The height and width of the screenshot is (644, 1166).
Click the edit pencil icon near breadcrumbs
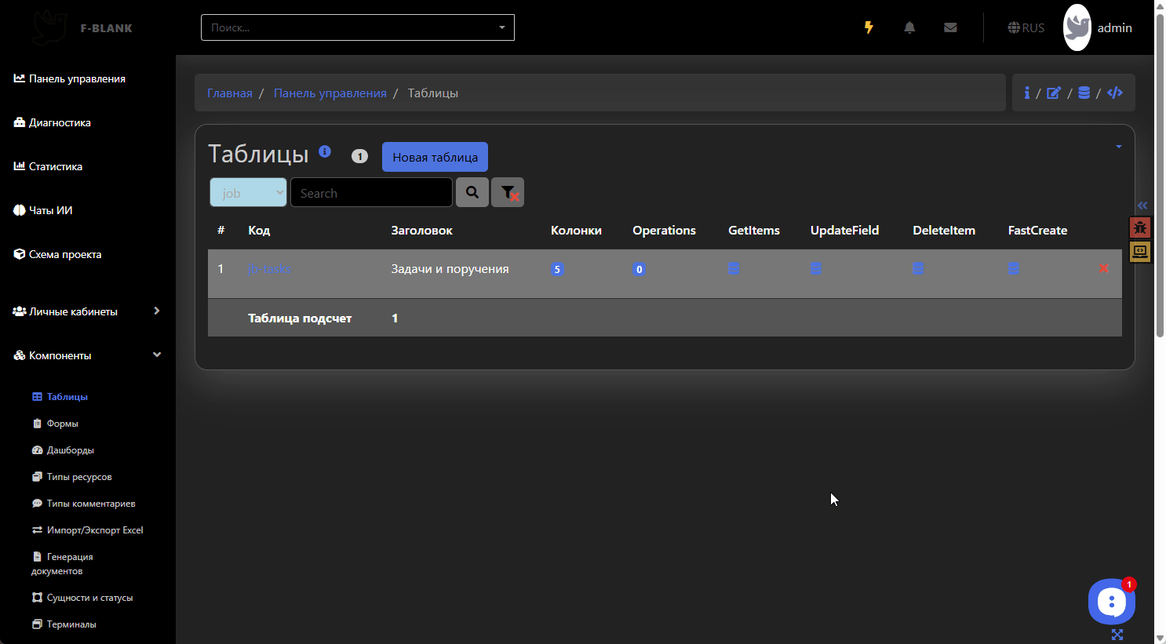pos(1054,93)
